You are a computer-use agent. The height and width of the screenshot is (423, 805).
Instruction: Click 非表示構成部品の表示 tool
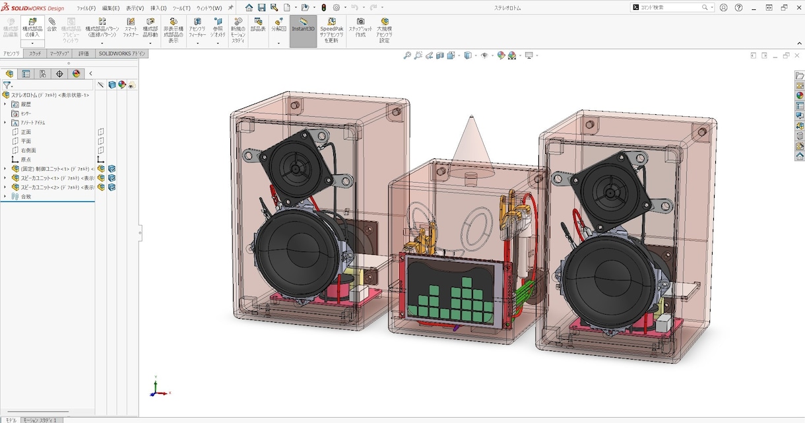173,30
